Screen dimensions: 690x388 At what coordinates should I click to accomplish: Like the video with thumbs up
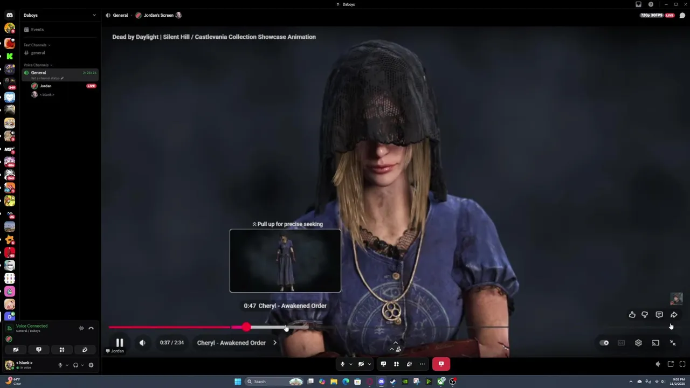tap(632, 315)
